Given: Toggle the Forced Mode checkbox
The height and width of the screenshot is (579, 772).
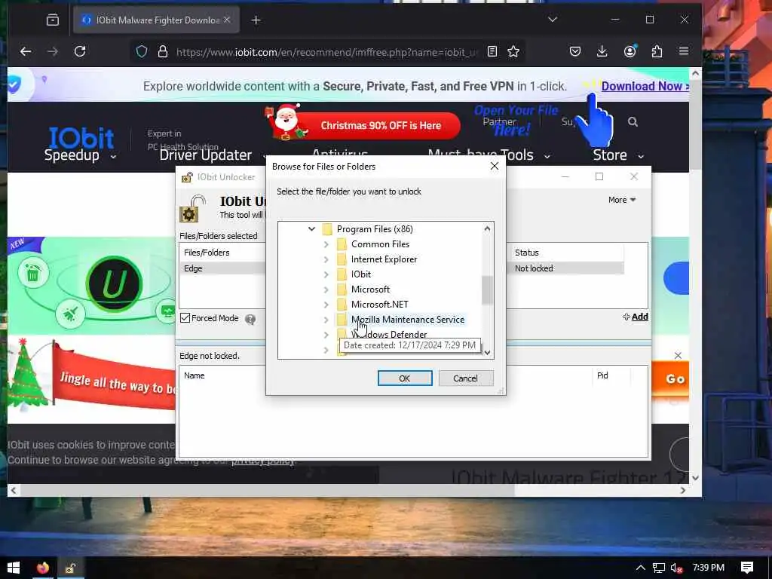Looking at the screenshot, I should coord(185,318).
